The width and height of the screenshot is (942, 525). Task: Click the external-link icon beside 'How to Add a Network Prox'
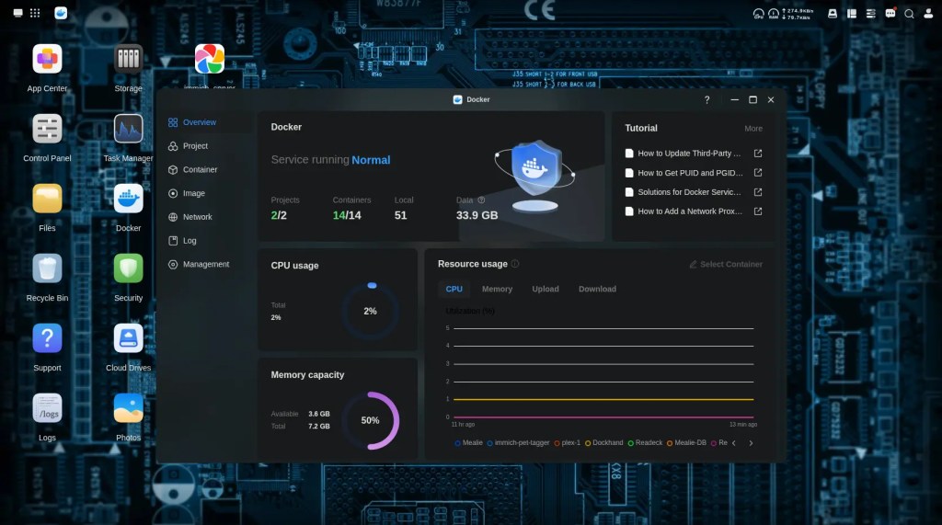click(758, 211)
